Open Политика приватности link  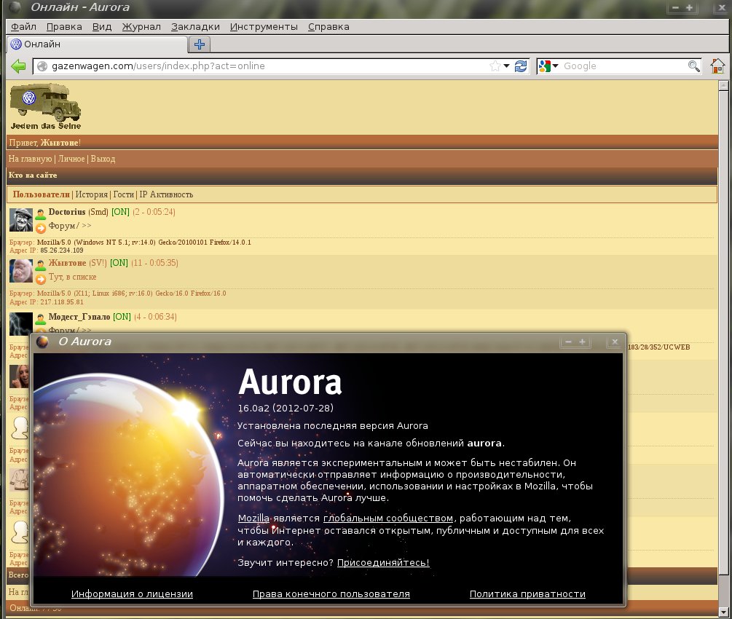pos(527,594)
